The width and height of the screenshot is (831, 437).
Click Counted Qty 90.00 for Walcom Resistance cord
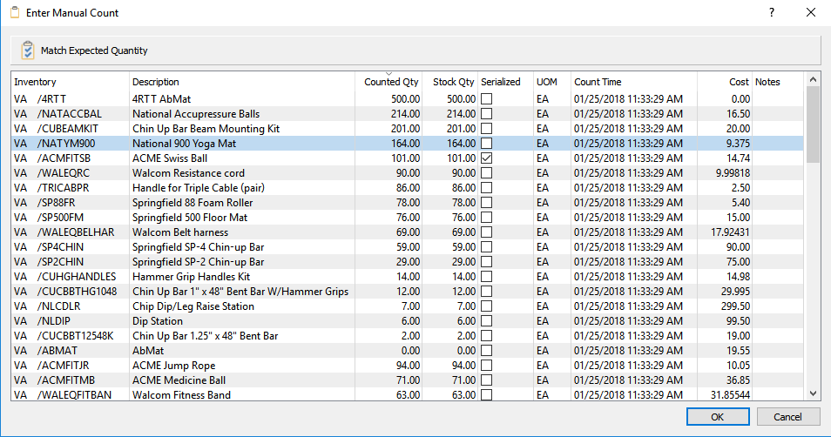[408, 173]
